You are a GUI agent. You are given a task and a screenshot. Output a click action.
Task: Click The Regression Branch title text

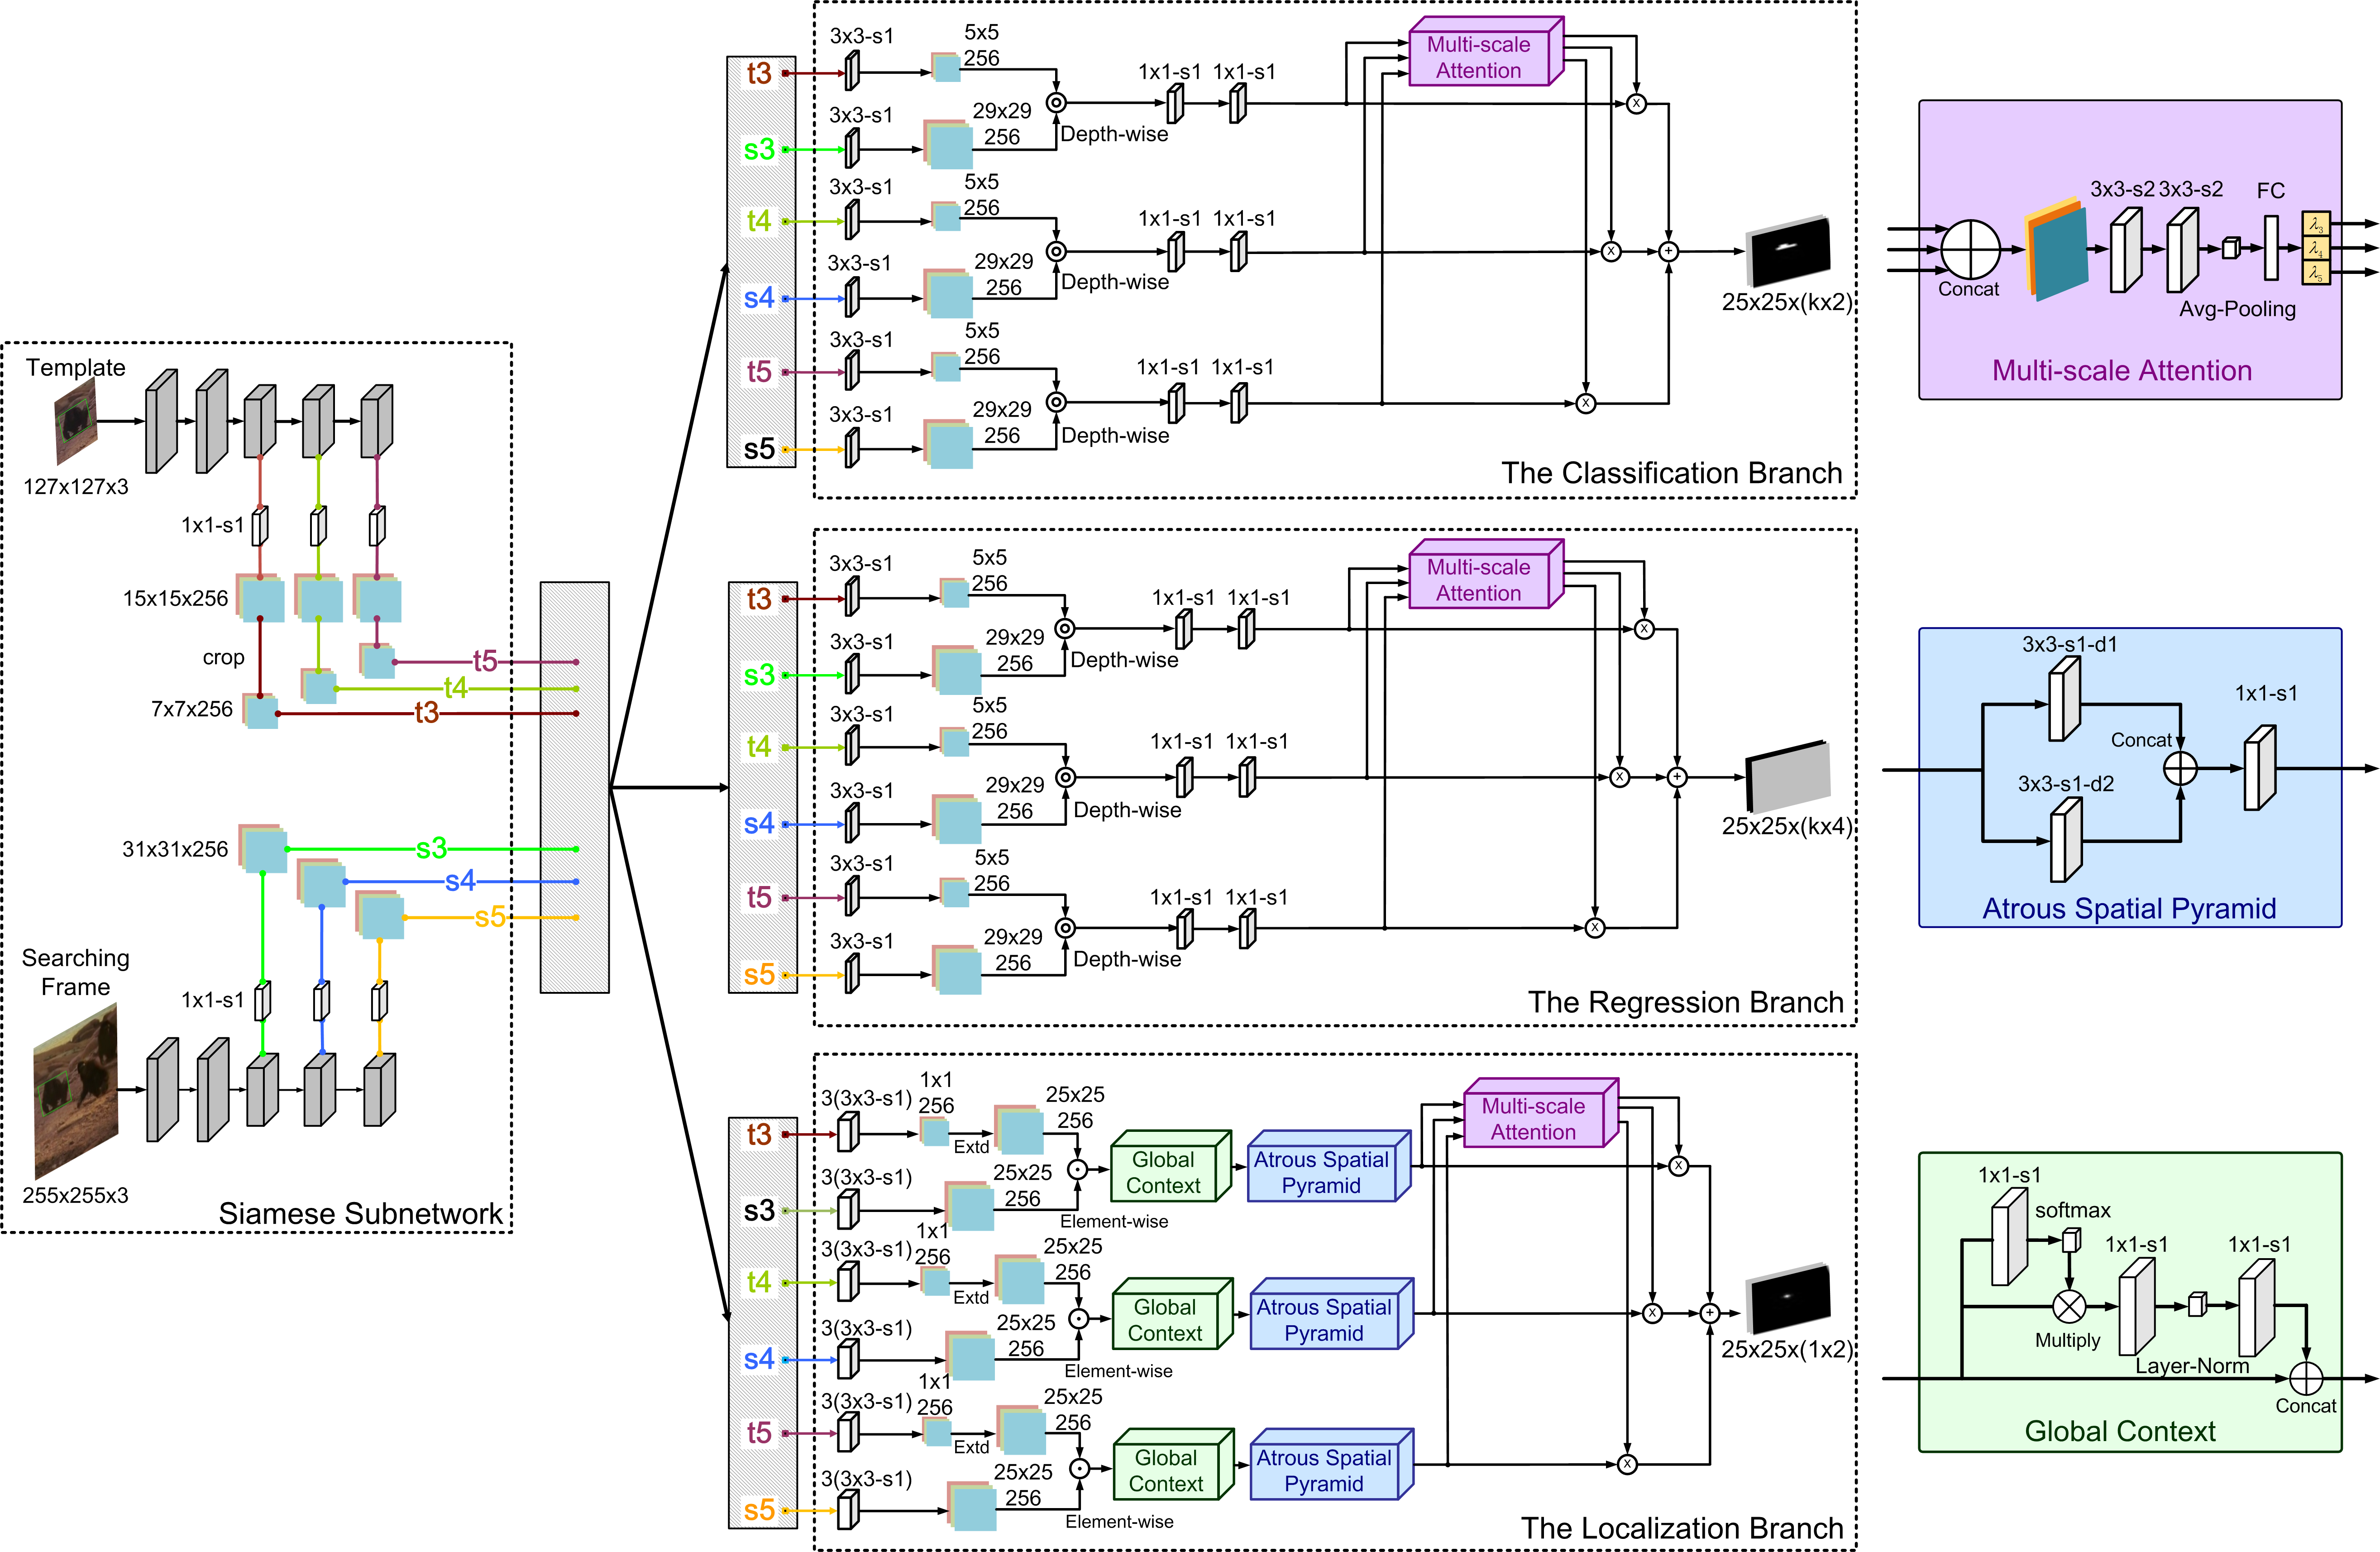coord(1685,1002)
